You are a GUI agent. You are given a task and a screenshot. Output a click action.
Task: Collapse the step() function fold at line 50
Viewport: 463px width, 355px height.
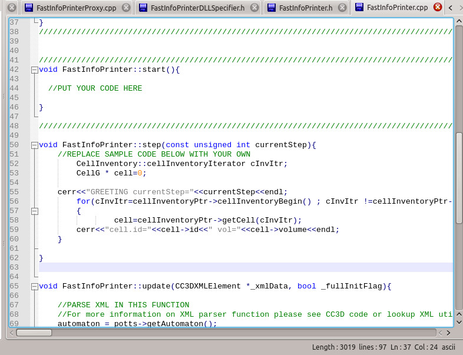tap(34, 145)
